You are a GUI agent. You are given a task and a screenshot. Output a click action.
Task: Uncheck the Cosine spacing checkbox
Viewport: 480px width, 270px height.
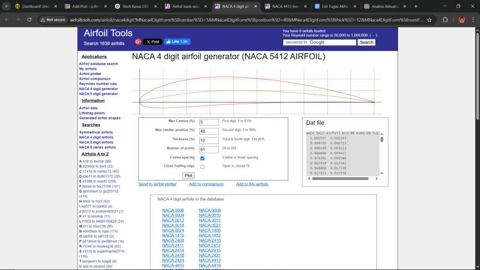click(202, 158)
